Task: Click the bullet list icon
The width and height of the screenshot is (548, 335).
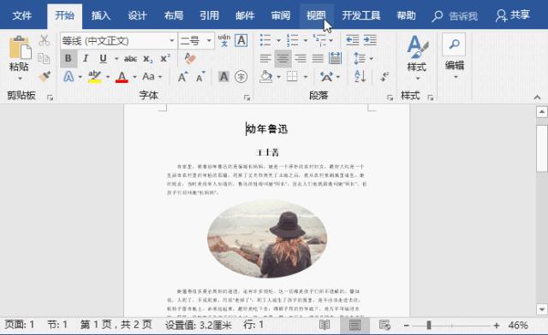Action: click(265, 40)
